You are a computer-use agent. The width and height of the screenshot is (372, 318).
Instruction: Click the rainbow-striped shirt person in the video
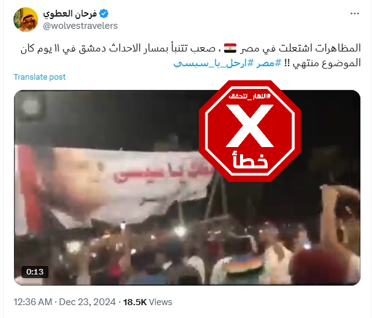point(244,267)
